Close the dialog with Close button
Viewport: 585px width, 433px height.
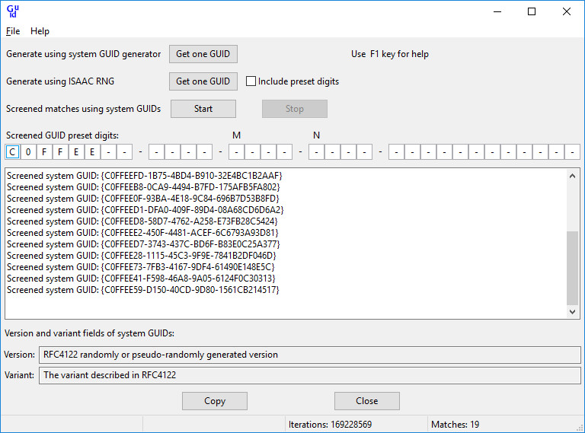(x=367, y=401)
